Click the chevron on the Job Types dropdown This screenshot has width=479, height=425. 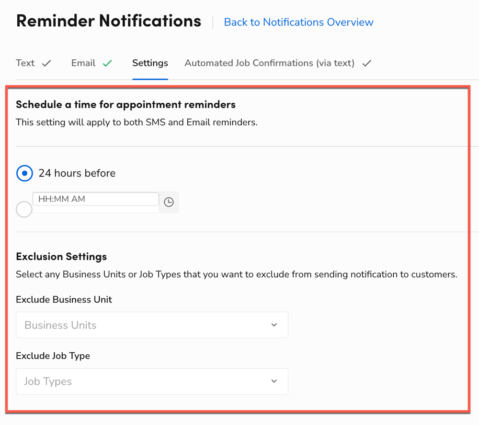274,381
